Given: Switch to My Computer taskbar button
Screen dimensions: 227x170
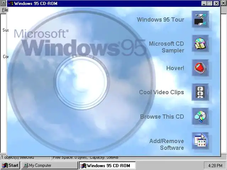Looking at the screenshot, I should [x=50, y=165].
